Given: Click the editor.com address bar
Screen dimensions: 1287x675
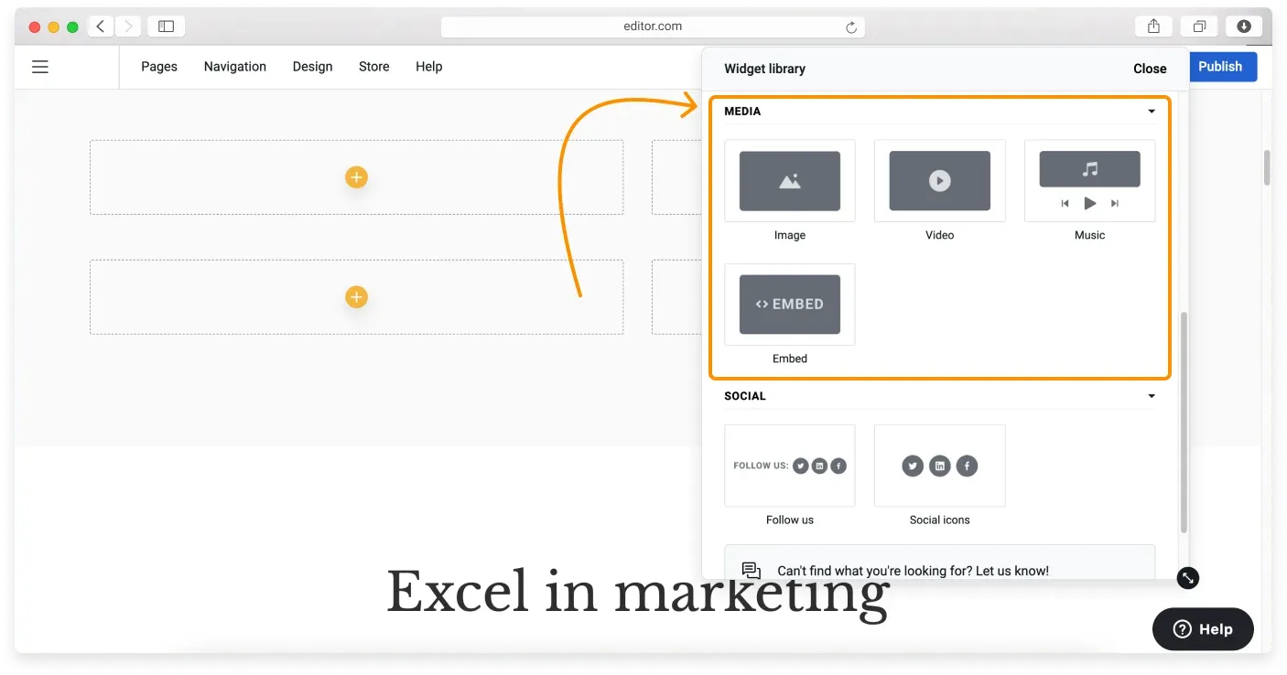Looking at the screenshot, I should [x=653, y=27].
